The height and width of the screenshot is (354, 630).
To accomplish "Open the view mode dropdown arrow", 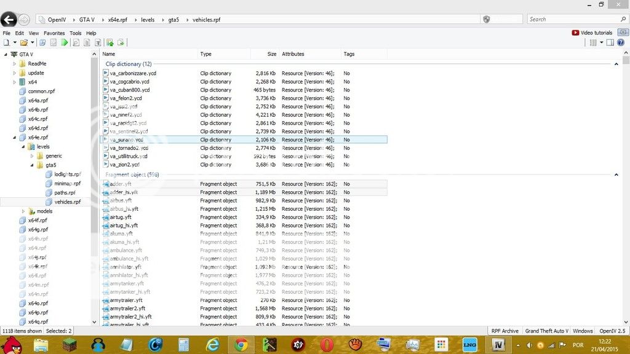I will (x=601, y=42).
